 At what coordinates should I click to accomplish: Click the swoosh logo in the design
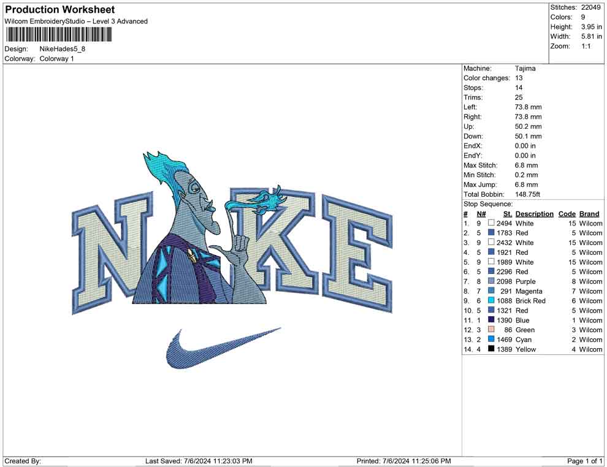[223, 348]
